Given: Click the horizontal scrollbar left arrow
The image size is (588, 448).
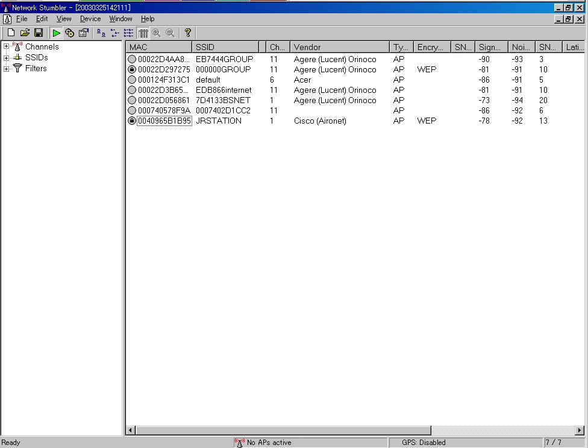Looking at the screenshot, I should 131,430.
